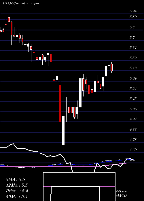Click the 5.34 price axis label
This screenshot has height=201, width=144.
[x=133, y=78]
